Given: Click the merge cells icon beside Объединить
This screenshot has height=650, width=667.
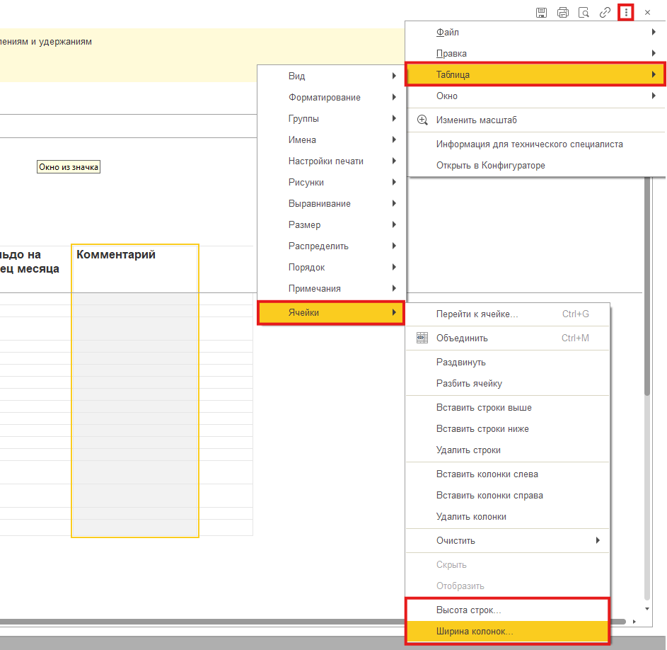Looking at the screenshot, I should pyautogui.click(x=422, y=338).
